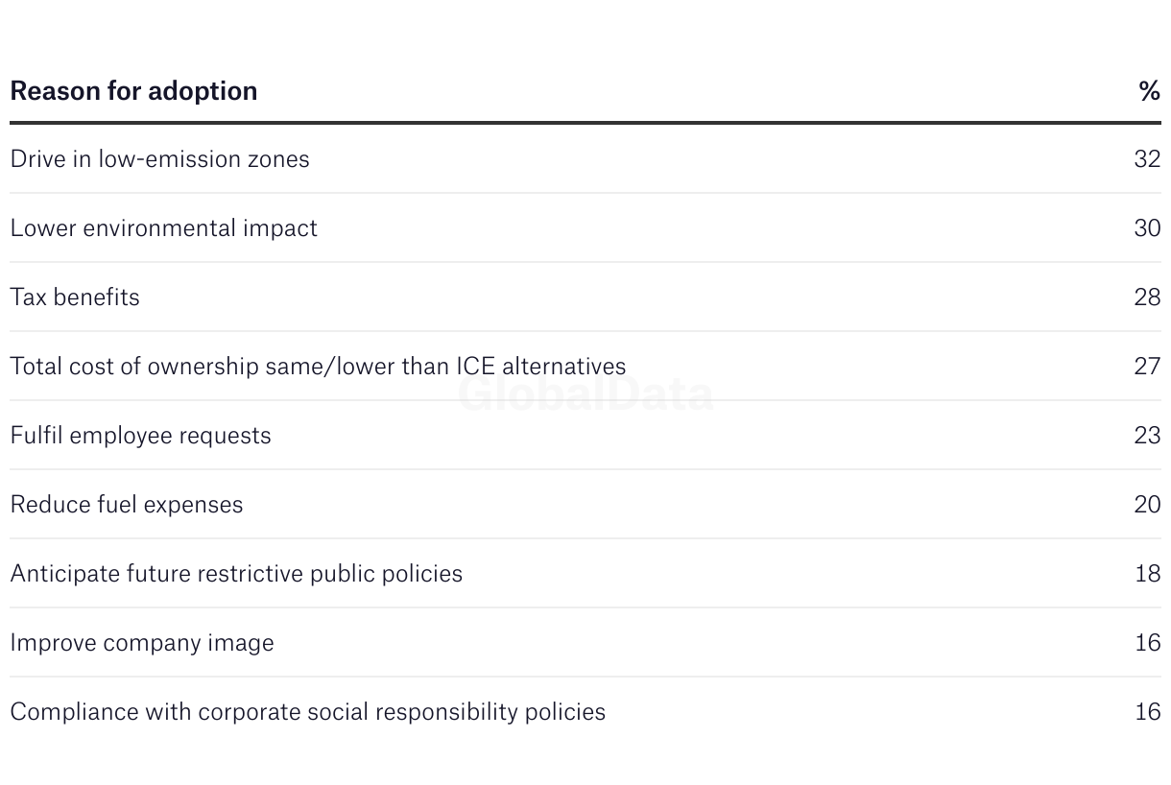Click the value 16 for corporate responsibility compliance
This screenshot has width=1171, height=785.
(x=1147, y=712)
